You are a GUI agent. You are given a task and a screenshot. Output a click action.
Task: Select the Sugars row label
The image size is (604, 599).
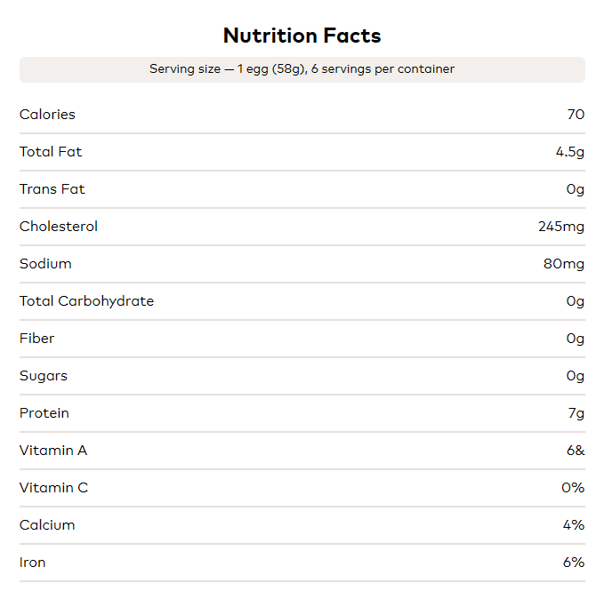[44, 376]
